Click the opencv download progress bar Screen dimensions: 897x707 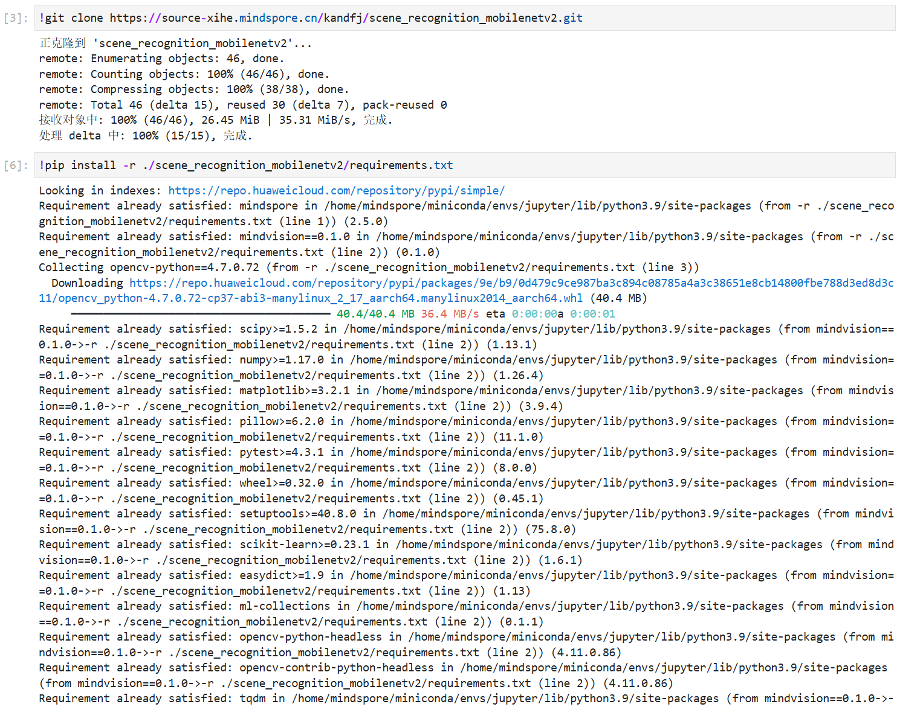[201, 314]
